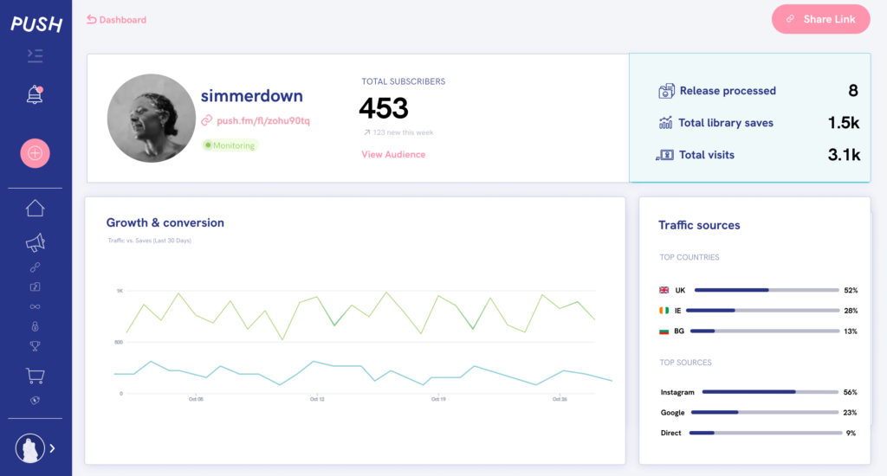Open the shopping cart icon
Viewport: 887px width, 476px height.
point(35,376)
